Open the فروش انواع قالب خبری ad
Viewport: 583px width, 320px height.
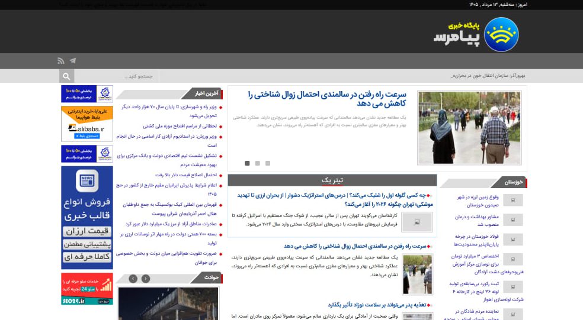(x=87, y=218)
